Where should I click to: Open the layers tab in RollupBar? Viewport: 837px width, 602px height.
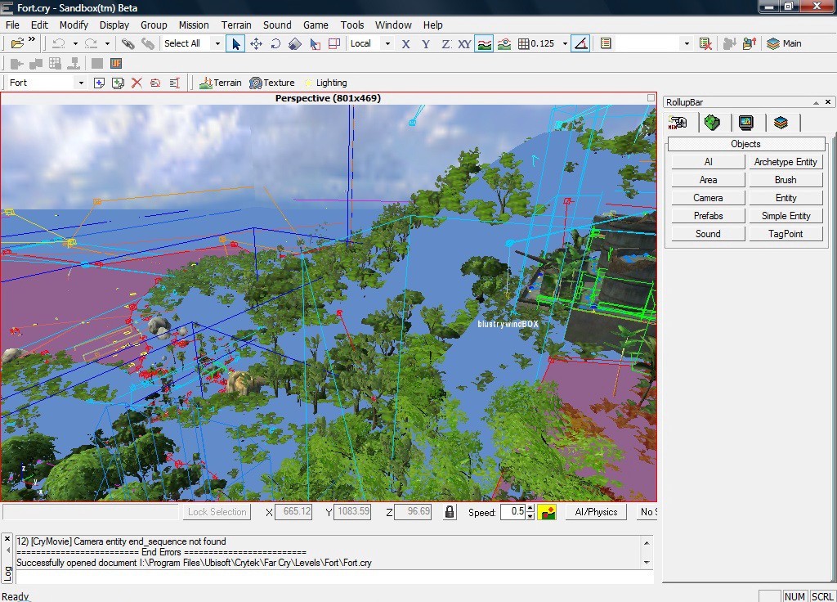click(781, 123)
